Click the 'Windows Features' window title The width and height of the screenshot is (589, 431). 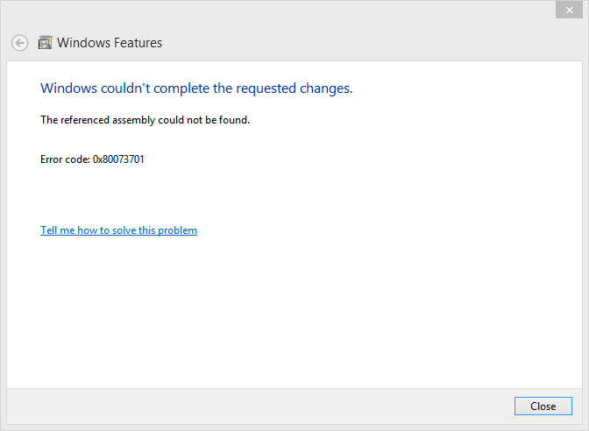tap(110, 43)
